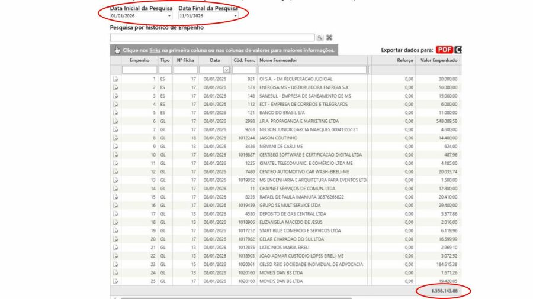
Task: Sort by Nome Fornecedor column header
Action: [278, 60]
